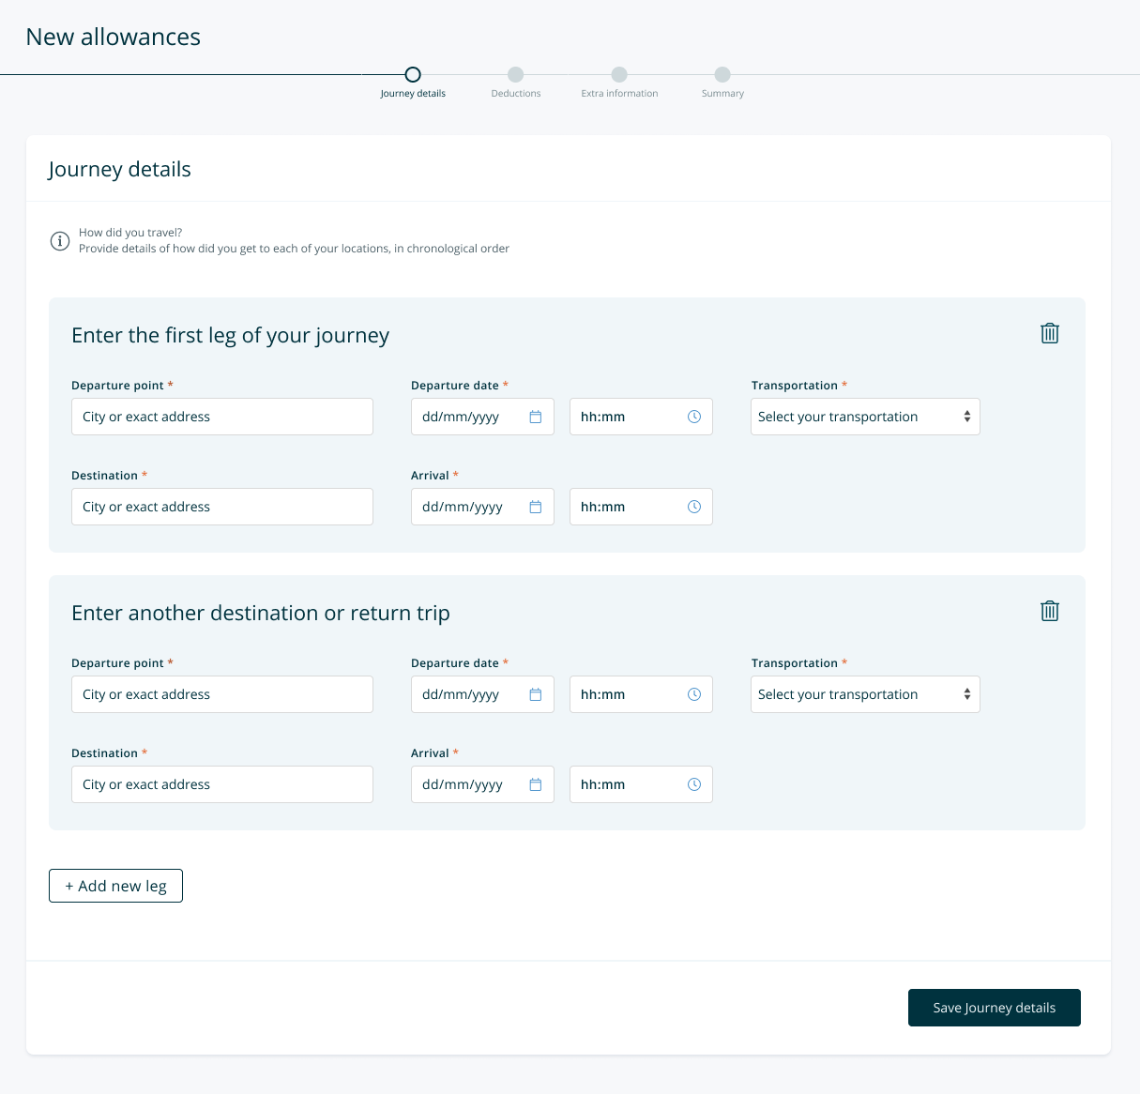Open calendar picker for first leg departure date
Image resolution: width=1140 pixels, height=1094 pixels.
535,417
